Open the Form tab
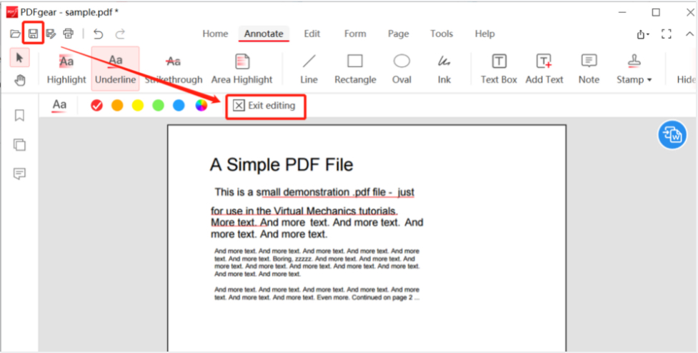Viewport: 698px width, 353px height. tap(355, 34)
